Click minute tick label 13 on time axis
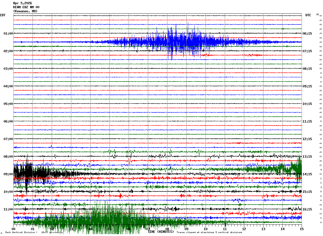 263,229
